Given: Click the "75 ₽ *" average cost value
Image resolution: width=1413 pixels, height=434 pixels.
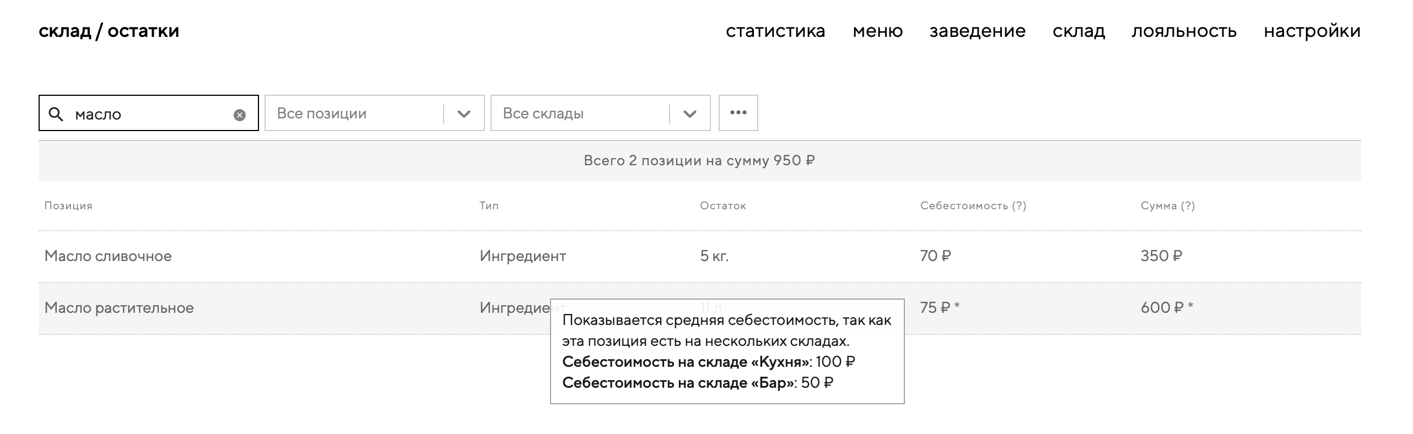Looking at the screenshot, I should tap(939, 308).
